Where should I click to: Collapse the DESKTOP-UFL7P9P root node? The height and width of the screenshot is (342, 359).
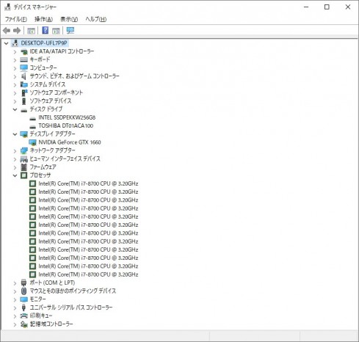(x=7, y=43)
